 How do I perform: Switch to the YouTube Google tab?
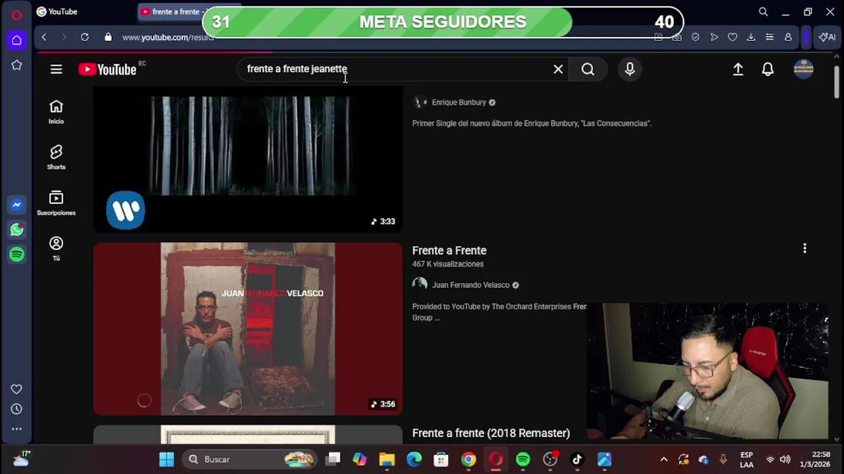[83, 12]
